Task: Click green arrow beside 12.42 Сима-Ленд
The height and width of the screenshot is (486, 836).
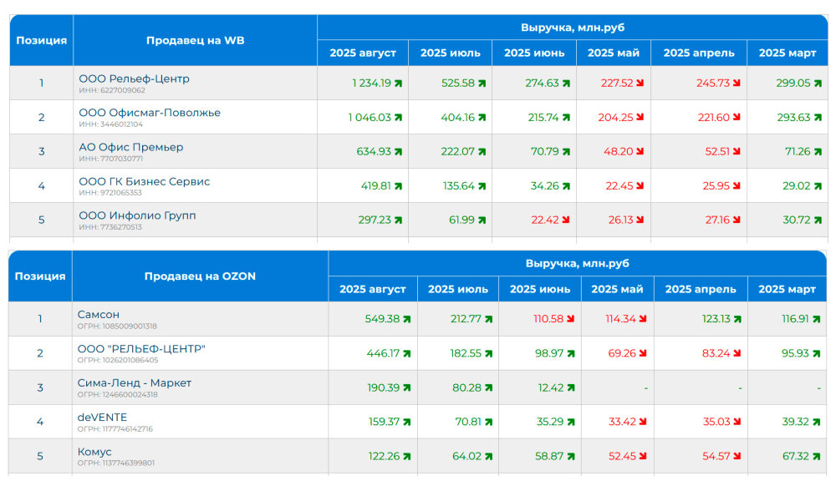Action: 571,387
